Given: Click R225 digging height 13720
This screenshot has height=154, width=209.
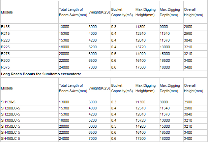Looking at the screenshot, I should coord(141,47).
